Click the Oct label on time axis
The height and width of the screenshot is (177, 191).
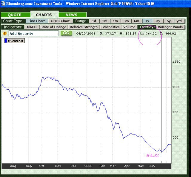(x=42, y=166)
